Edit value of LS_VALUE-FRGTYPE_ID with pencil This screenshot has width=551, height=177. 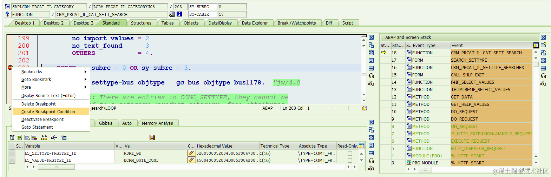point(191,160)
